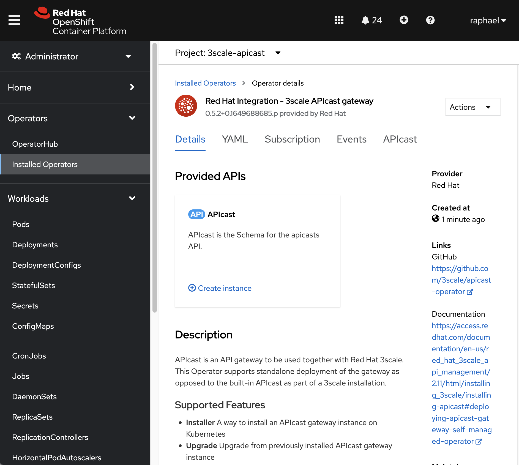The image size is (519, 465).
Task: Switch to the YAML tab
Action: (235, 139)
